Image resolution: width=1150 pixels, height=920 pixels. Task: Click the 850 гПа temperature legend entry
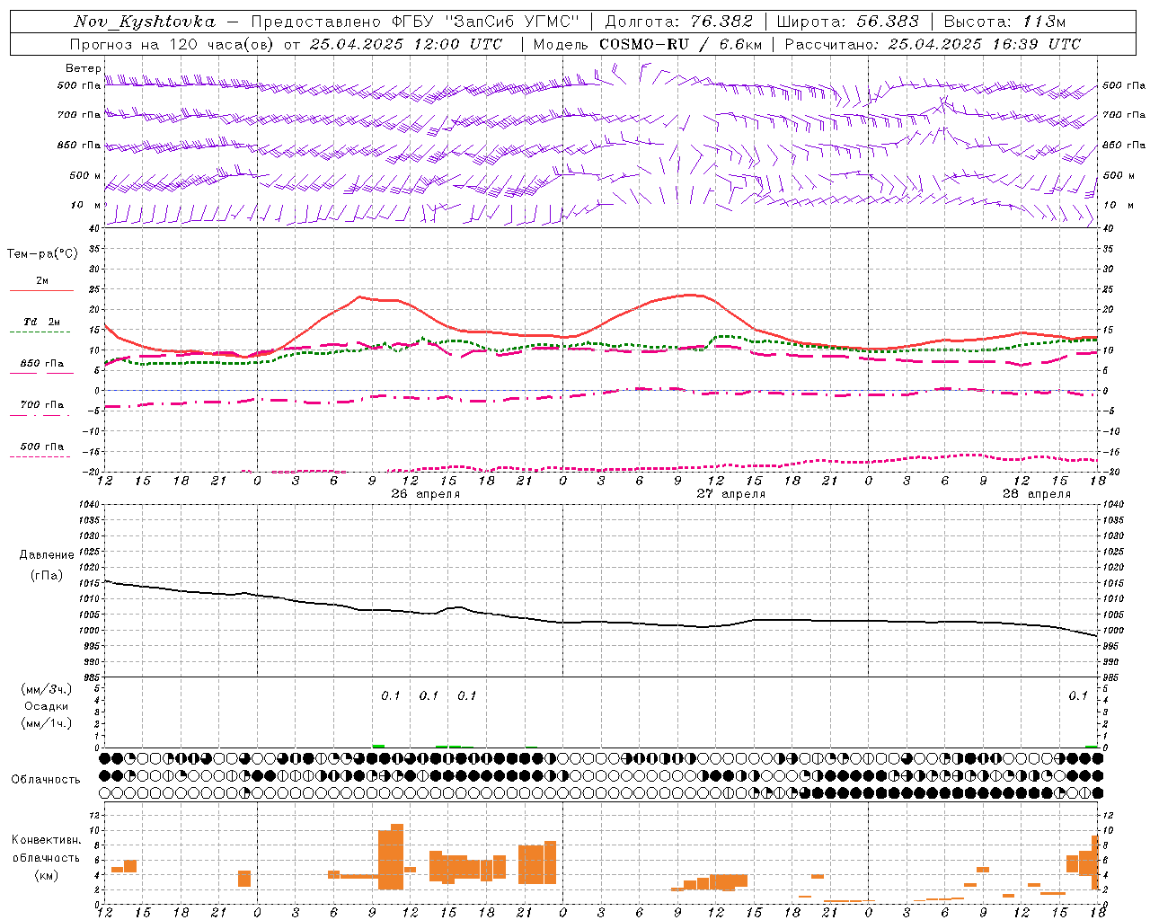click(42, 364)
